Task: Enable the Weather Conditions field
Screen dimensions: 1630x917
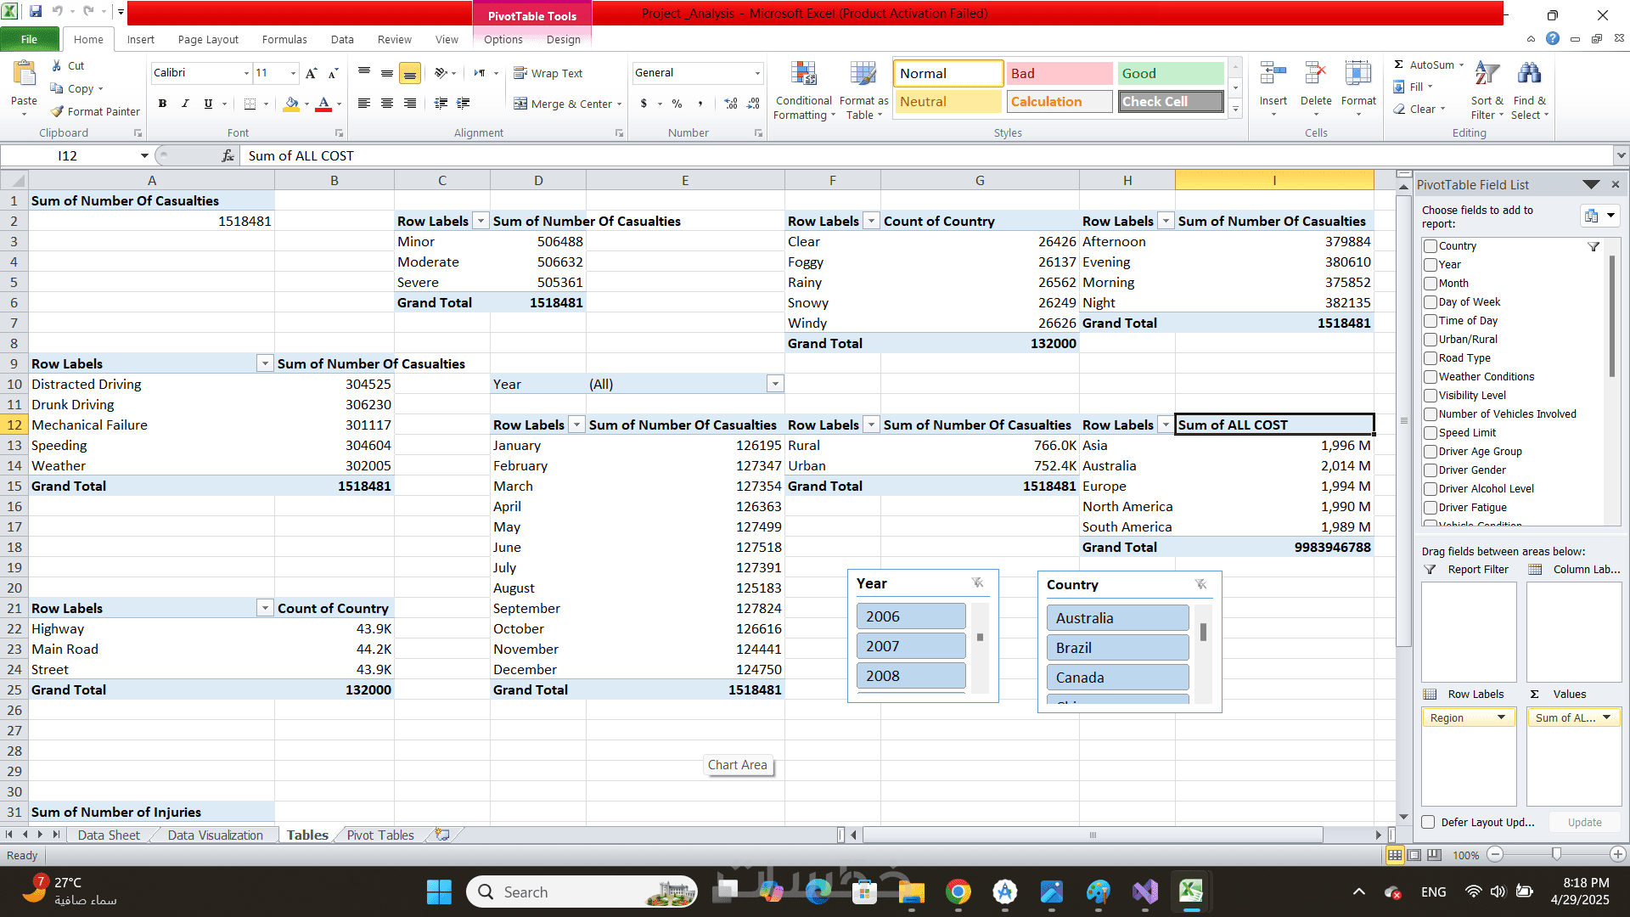Action: (1430, 377)
